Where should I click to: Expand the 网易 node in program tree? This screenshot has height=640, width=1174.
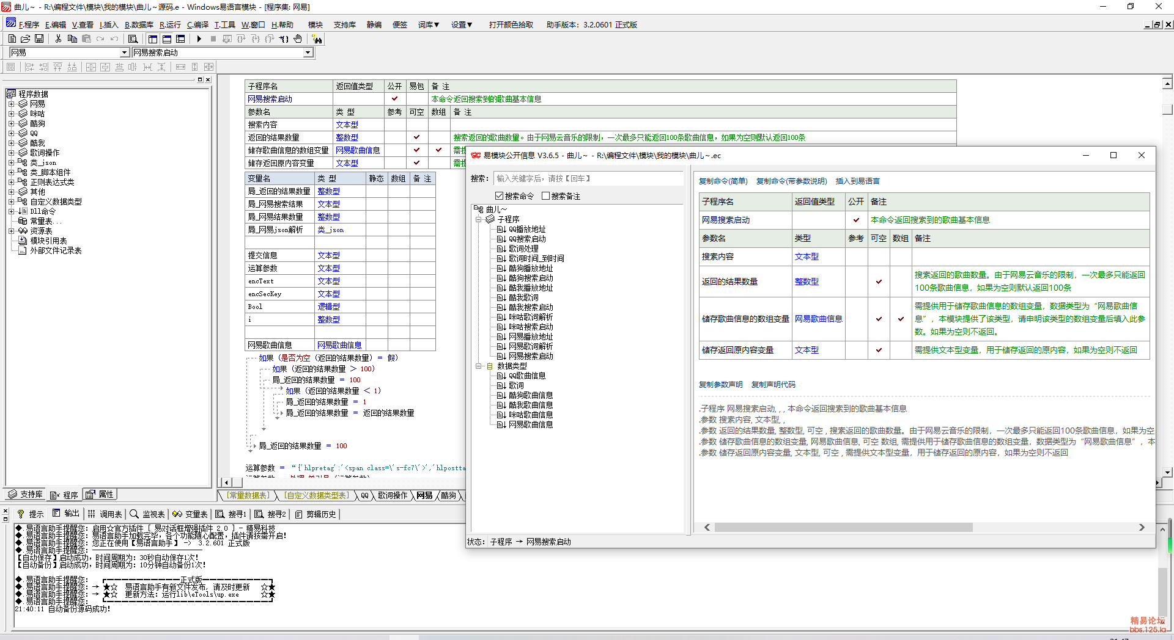11,104
